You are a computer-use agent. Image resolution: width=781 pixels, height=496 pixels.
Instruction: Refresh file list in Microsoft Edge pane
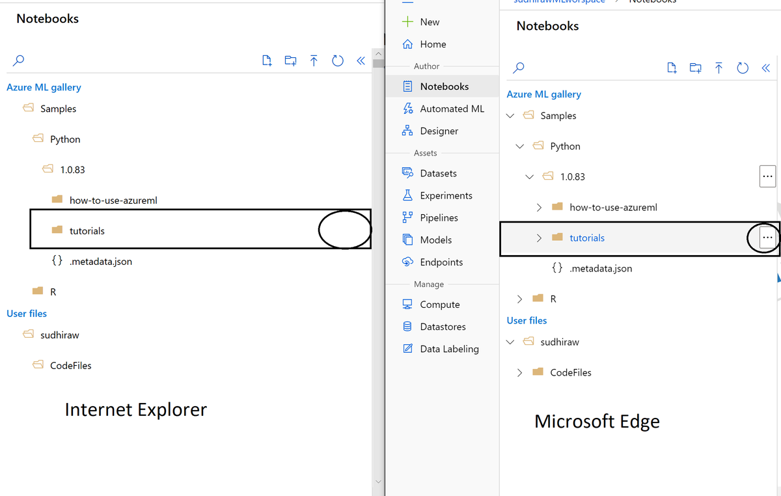coord(743,68)
